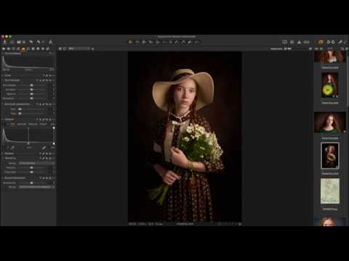Screen dimensions: 349x261
Task: Select the Green channel tab in Levels
Action: pyautogui.click(x=33, y=124)
